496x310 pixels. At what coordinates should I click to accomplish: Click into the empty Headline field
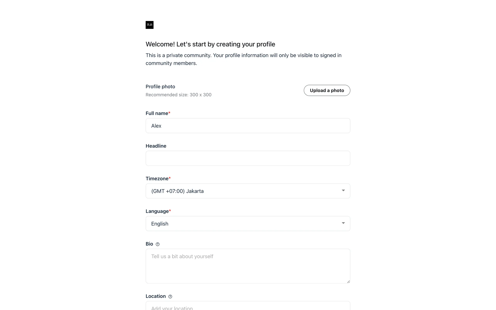tap(247, 158)
